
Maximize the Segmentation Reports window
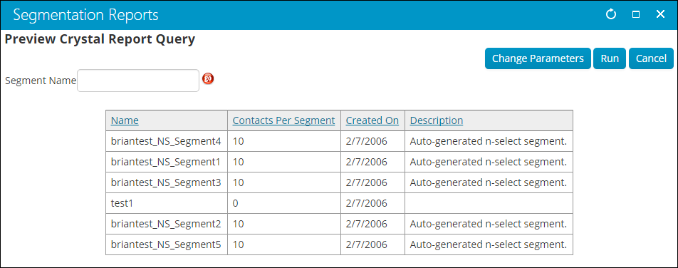(635, 15)
